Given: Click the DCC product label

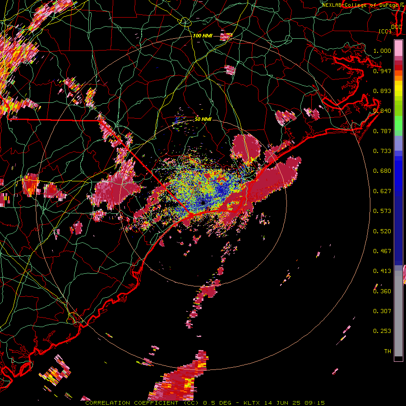Looking at the screenshot, I should pyautogui.click(x=396, y=27).
